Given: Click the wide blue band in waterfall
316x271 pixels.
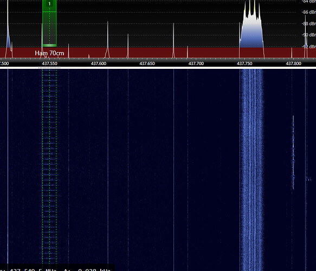Looking at the screenshot, I should coord(251,169).
